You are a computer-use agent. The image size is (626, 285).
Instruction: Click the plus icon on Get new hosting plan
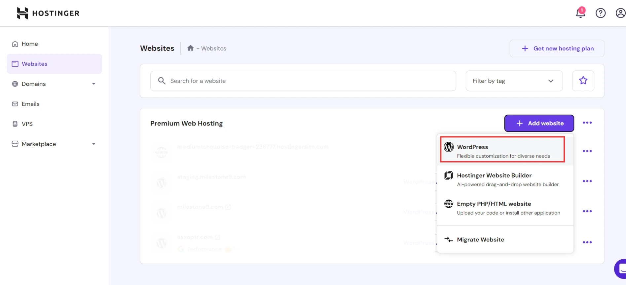(x=525, y=48)
